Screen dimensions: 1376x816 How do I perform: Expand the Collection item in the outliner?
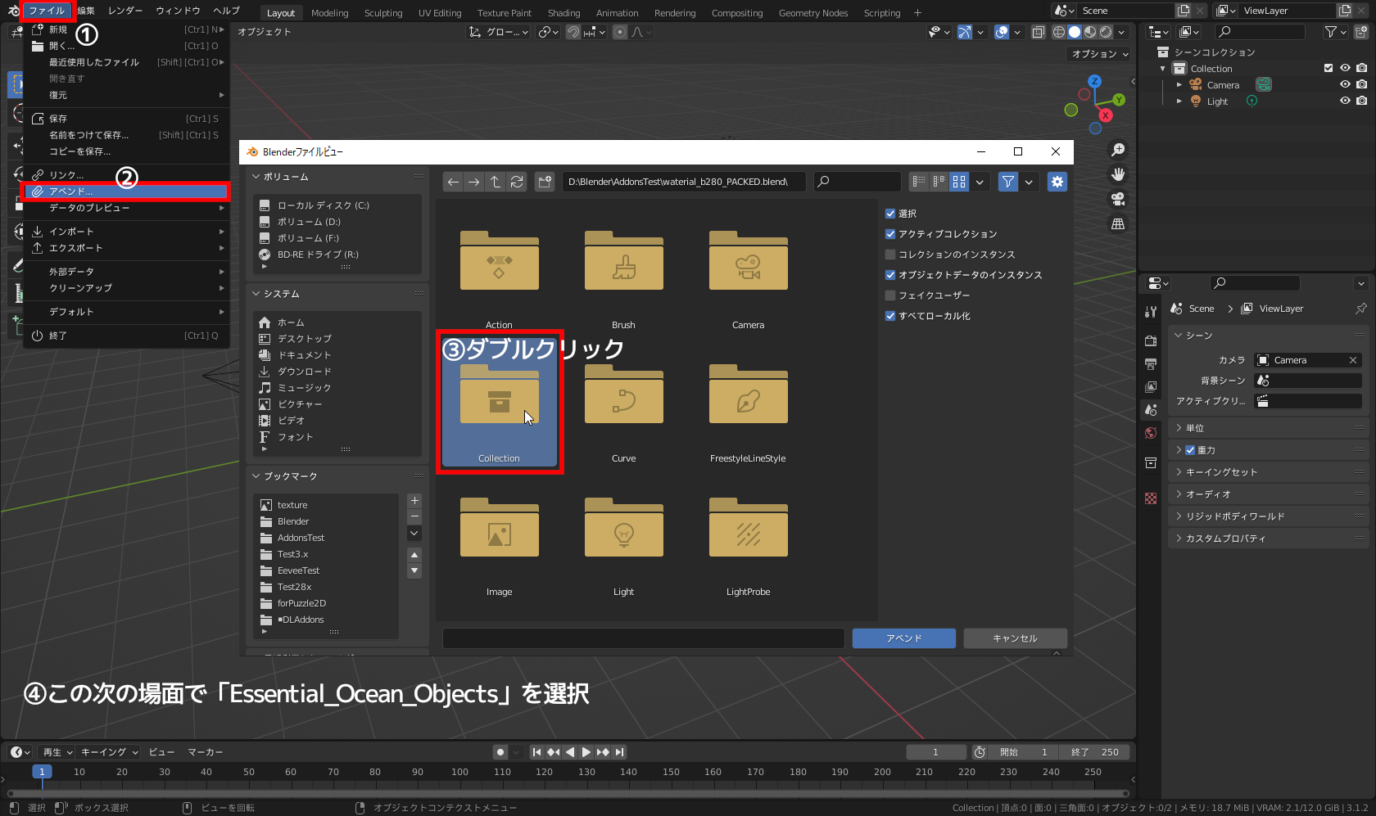tap(1163, 68)
